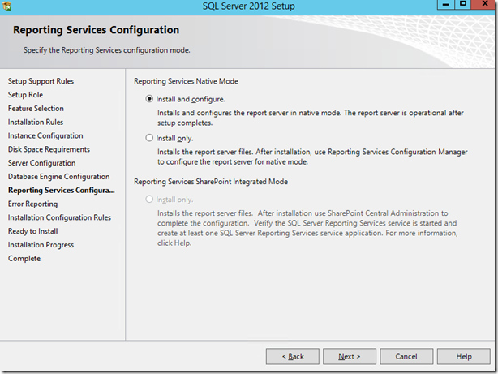Select Native Mode 'Install and configure' radio button
This screenshot has width=498, height=374.
[x=149, y=99]
